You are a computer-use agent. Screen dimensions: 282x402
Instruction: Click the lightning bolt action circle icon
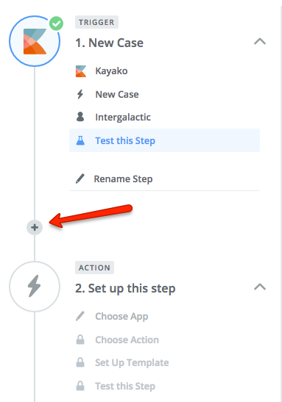coord(35,287)
